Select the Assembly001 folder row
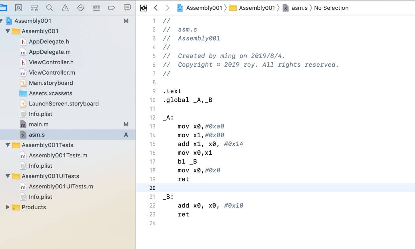 pos(68,31)
